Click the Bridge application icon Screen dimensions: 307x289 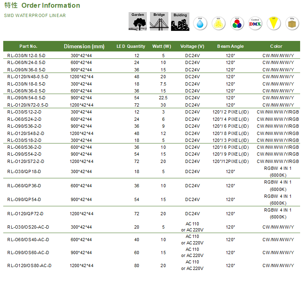159,21
